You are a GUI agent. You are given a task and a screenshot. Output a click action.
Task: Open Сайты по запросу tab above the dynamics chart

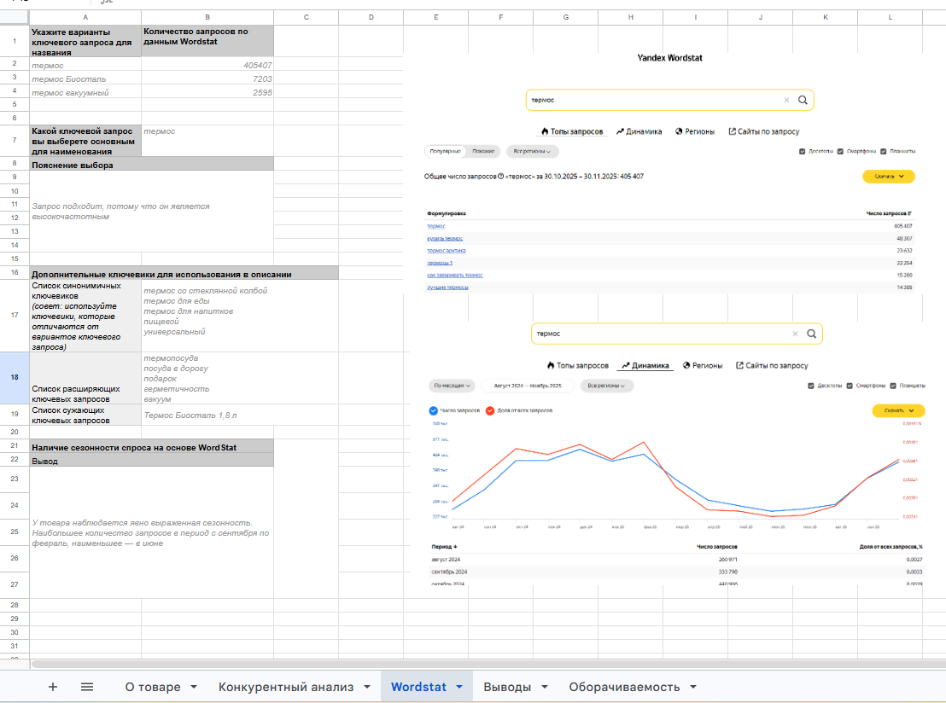[x=772, y=365]
